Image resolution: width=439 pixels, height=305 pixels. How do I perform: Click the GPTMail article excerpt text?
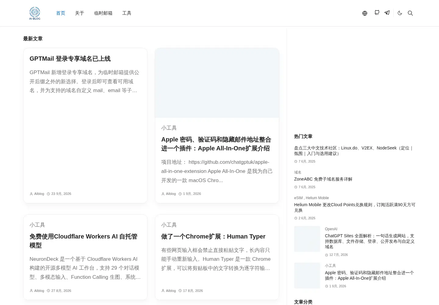84,81
